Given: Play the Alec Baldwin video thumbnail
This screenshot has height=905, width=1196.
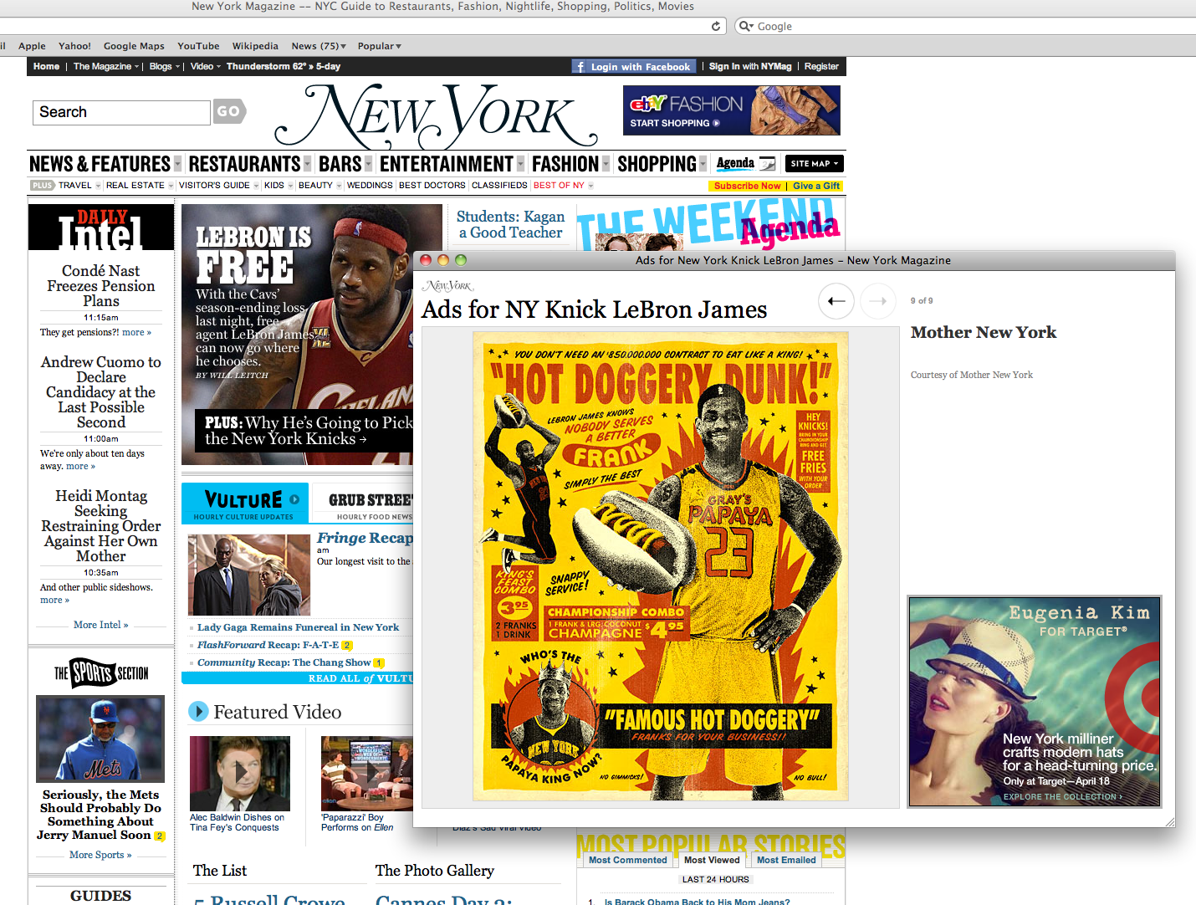Looking at the screenshot, I should pos(240,773).
